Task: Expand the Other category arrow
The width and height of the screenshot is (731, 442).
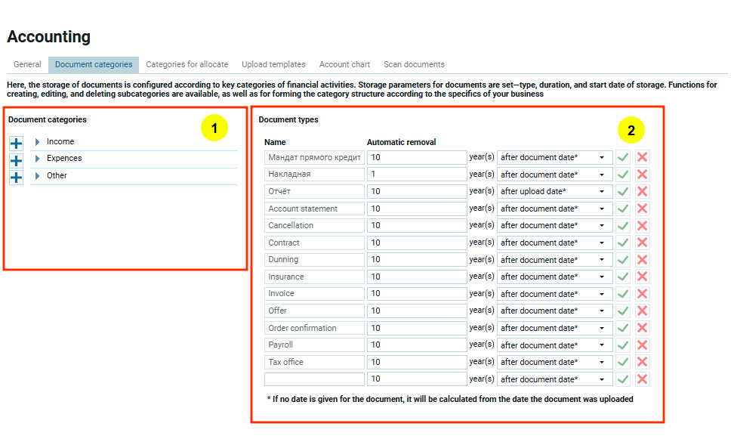Action: coord(38,176)
